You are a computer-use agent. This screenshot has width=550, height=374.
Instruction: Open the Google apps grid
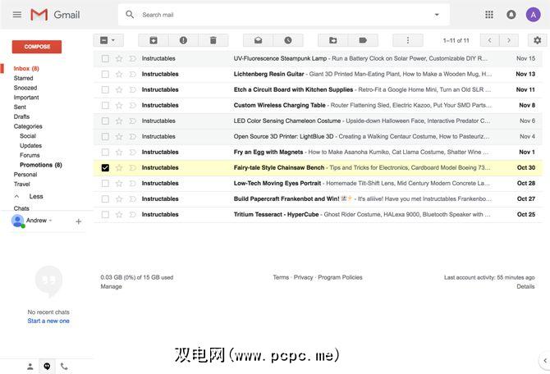coord(489,15)
